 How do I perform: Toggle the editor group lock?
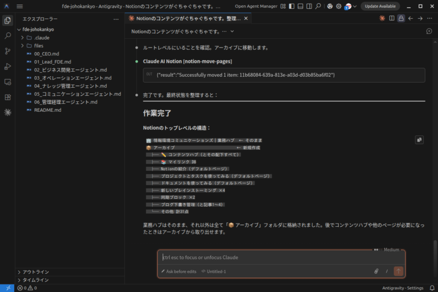click(401, 18)
